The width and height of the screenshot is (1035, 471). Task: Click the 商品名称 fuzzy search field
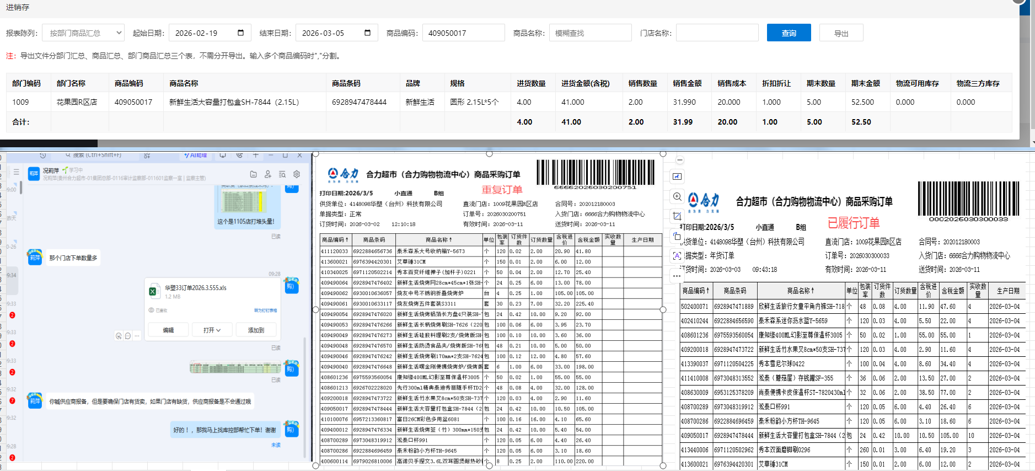coord(590,33)
